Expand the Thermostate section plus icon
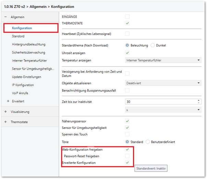 pyautogui.click(x=5, y=122)
